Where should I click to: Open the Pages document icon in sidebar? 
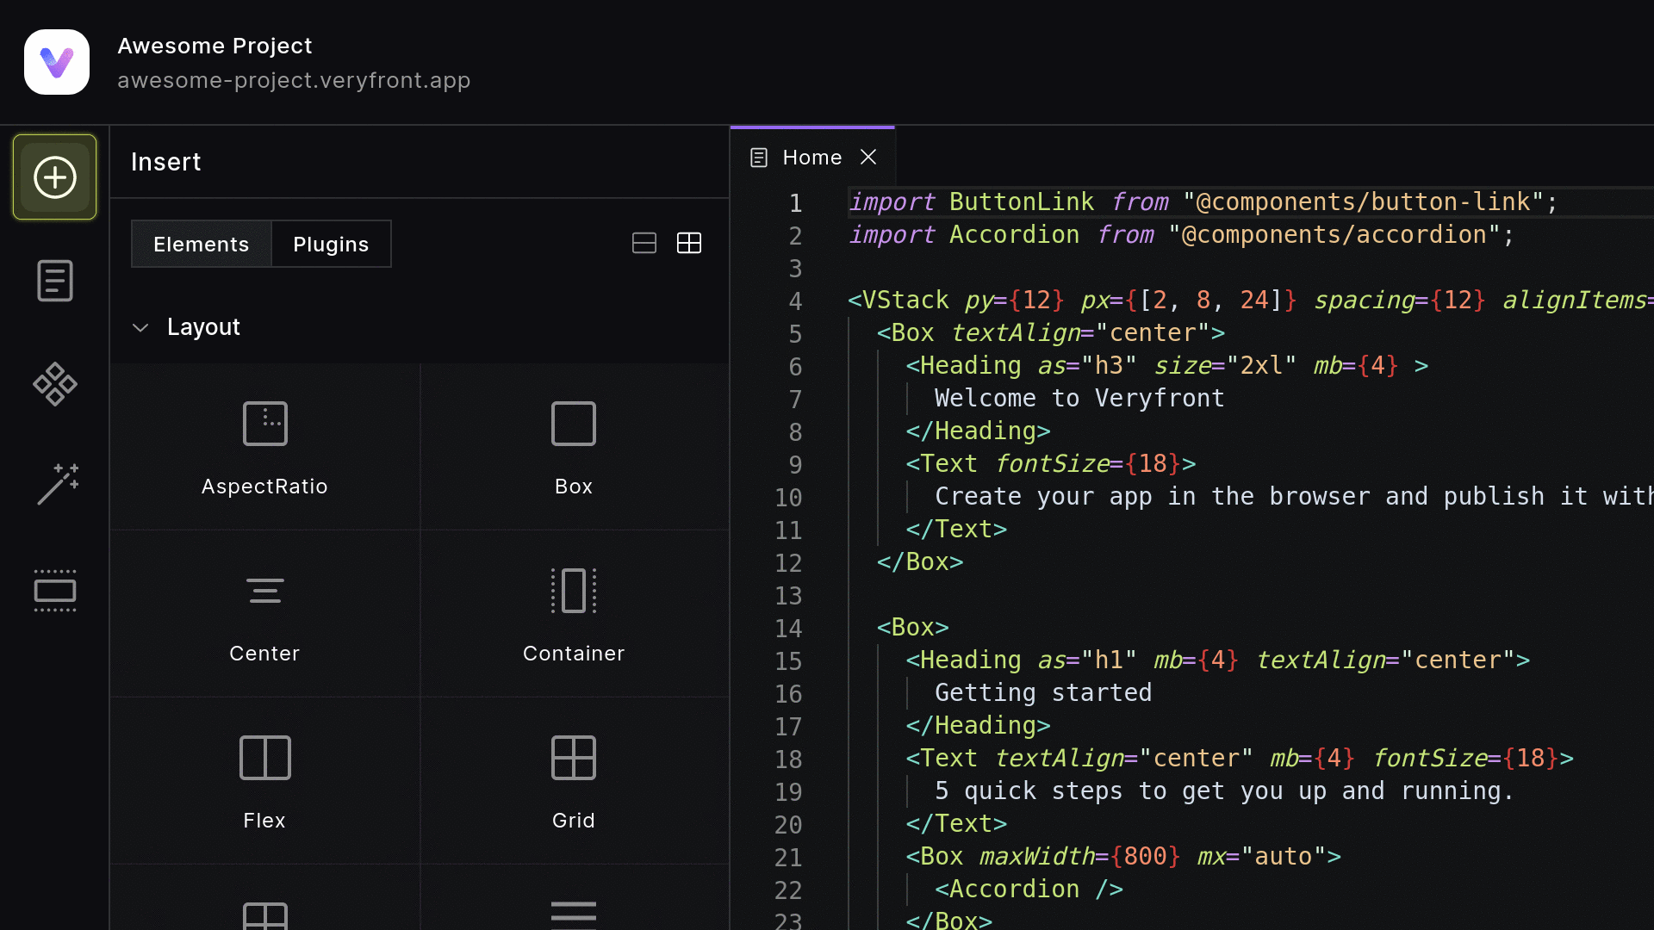[55, 281]
